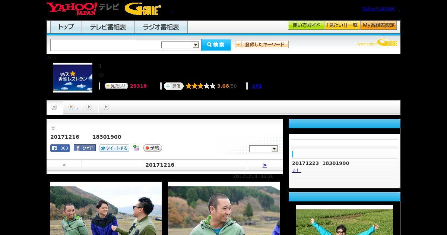Select the first tab with down arrow icon

tap(54, 107)
